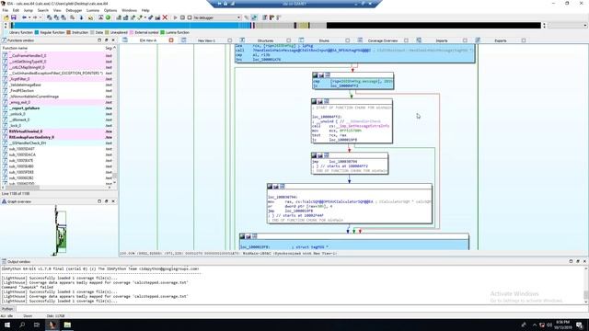Select _FindPESection in functions list
Viewport: 589px width, 331px height.
(x=57, y=90)
